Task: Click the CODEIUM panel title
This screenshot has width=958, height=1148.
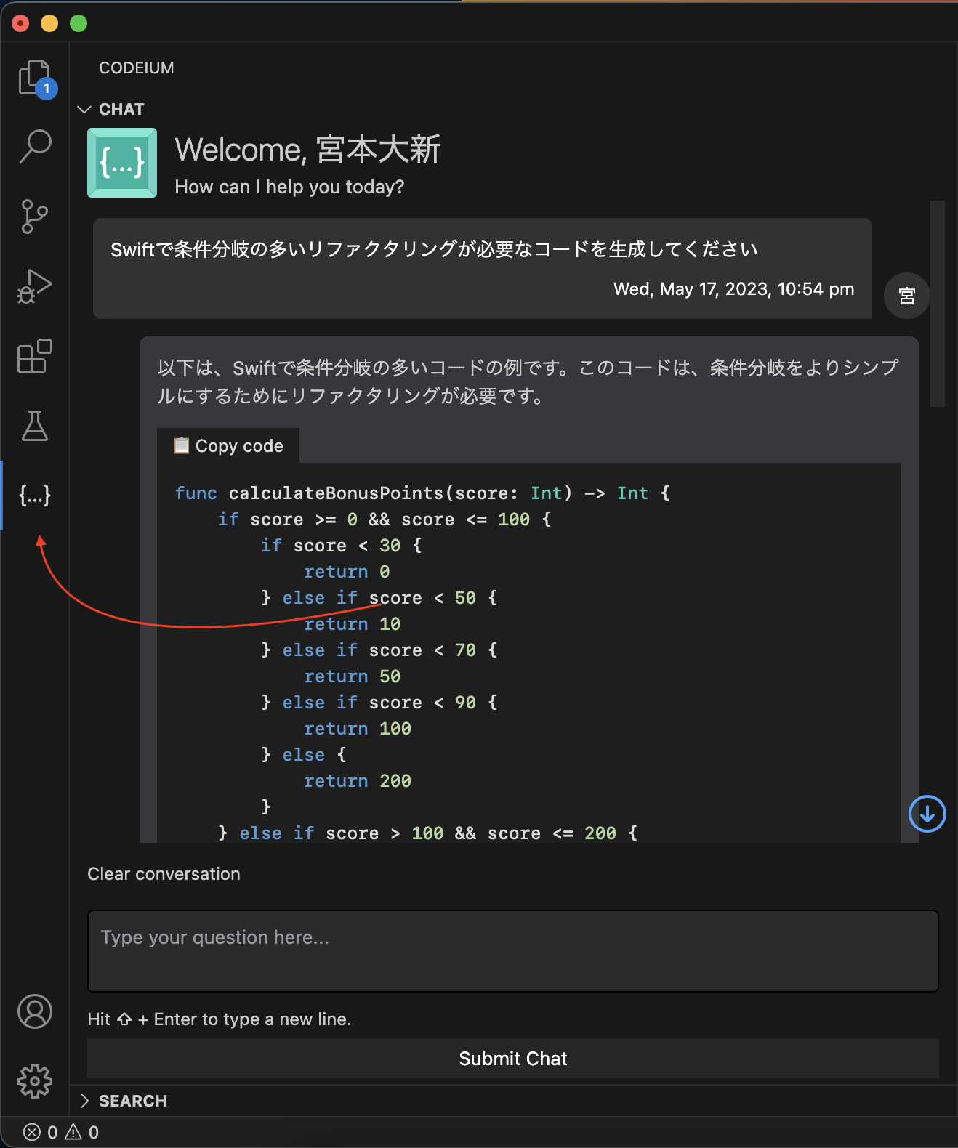Action: [x=137, y=68]
